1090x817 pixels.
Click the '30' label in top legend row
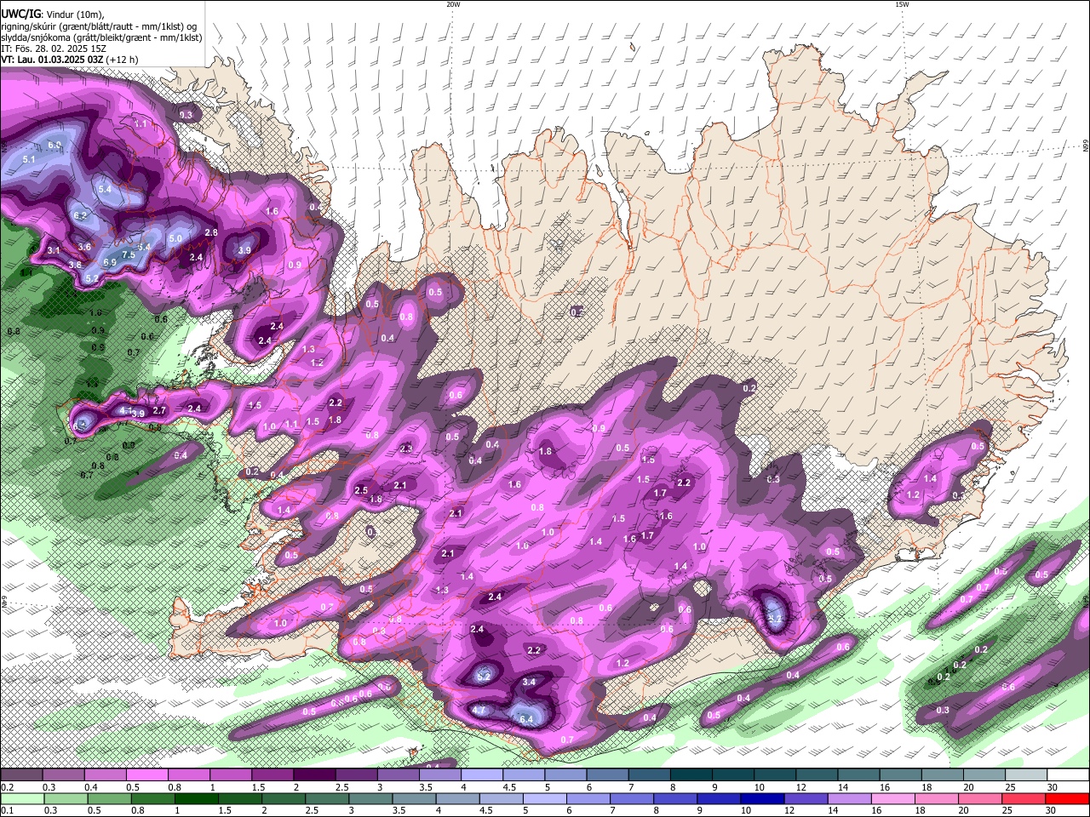(x=1053, y=787)
